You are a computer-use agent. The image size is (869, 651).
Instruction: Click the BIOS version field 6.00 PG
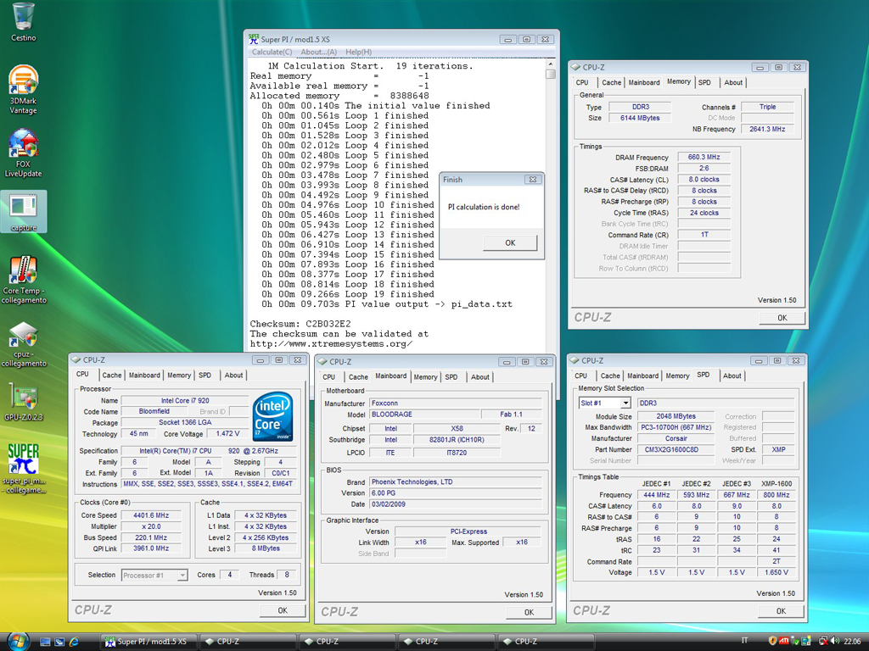pyautogui.click(x=456, y=492)
